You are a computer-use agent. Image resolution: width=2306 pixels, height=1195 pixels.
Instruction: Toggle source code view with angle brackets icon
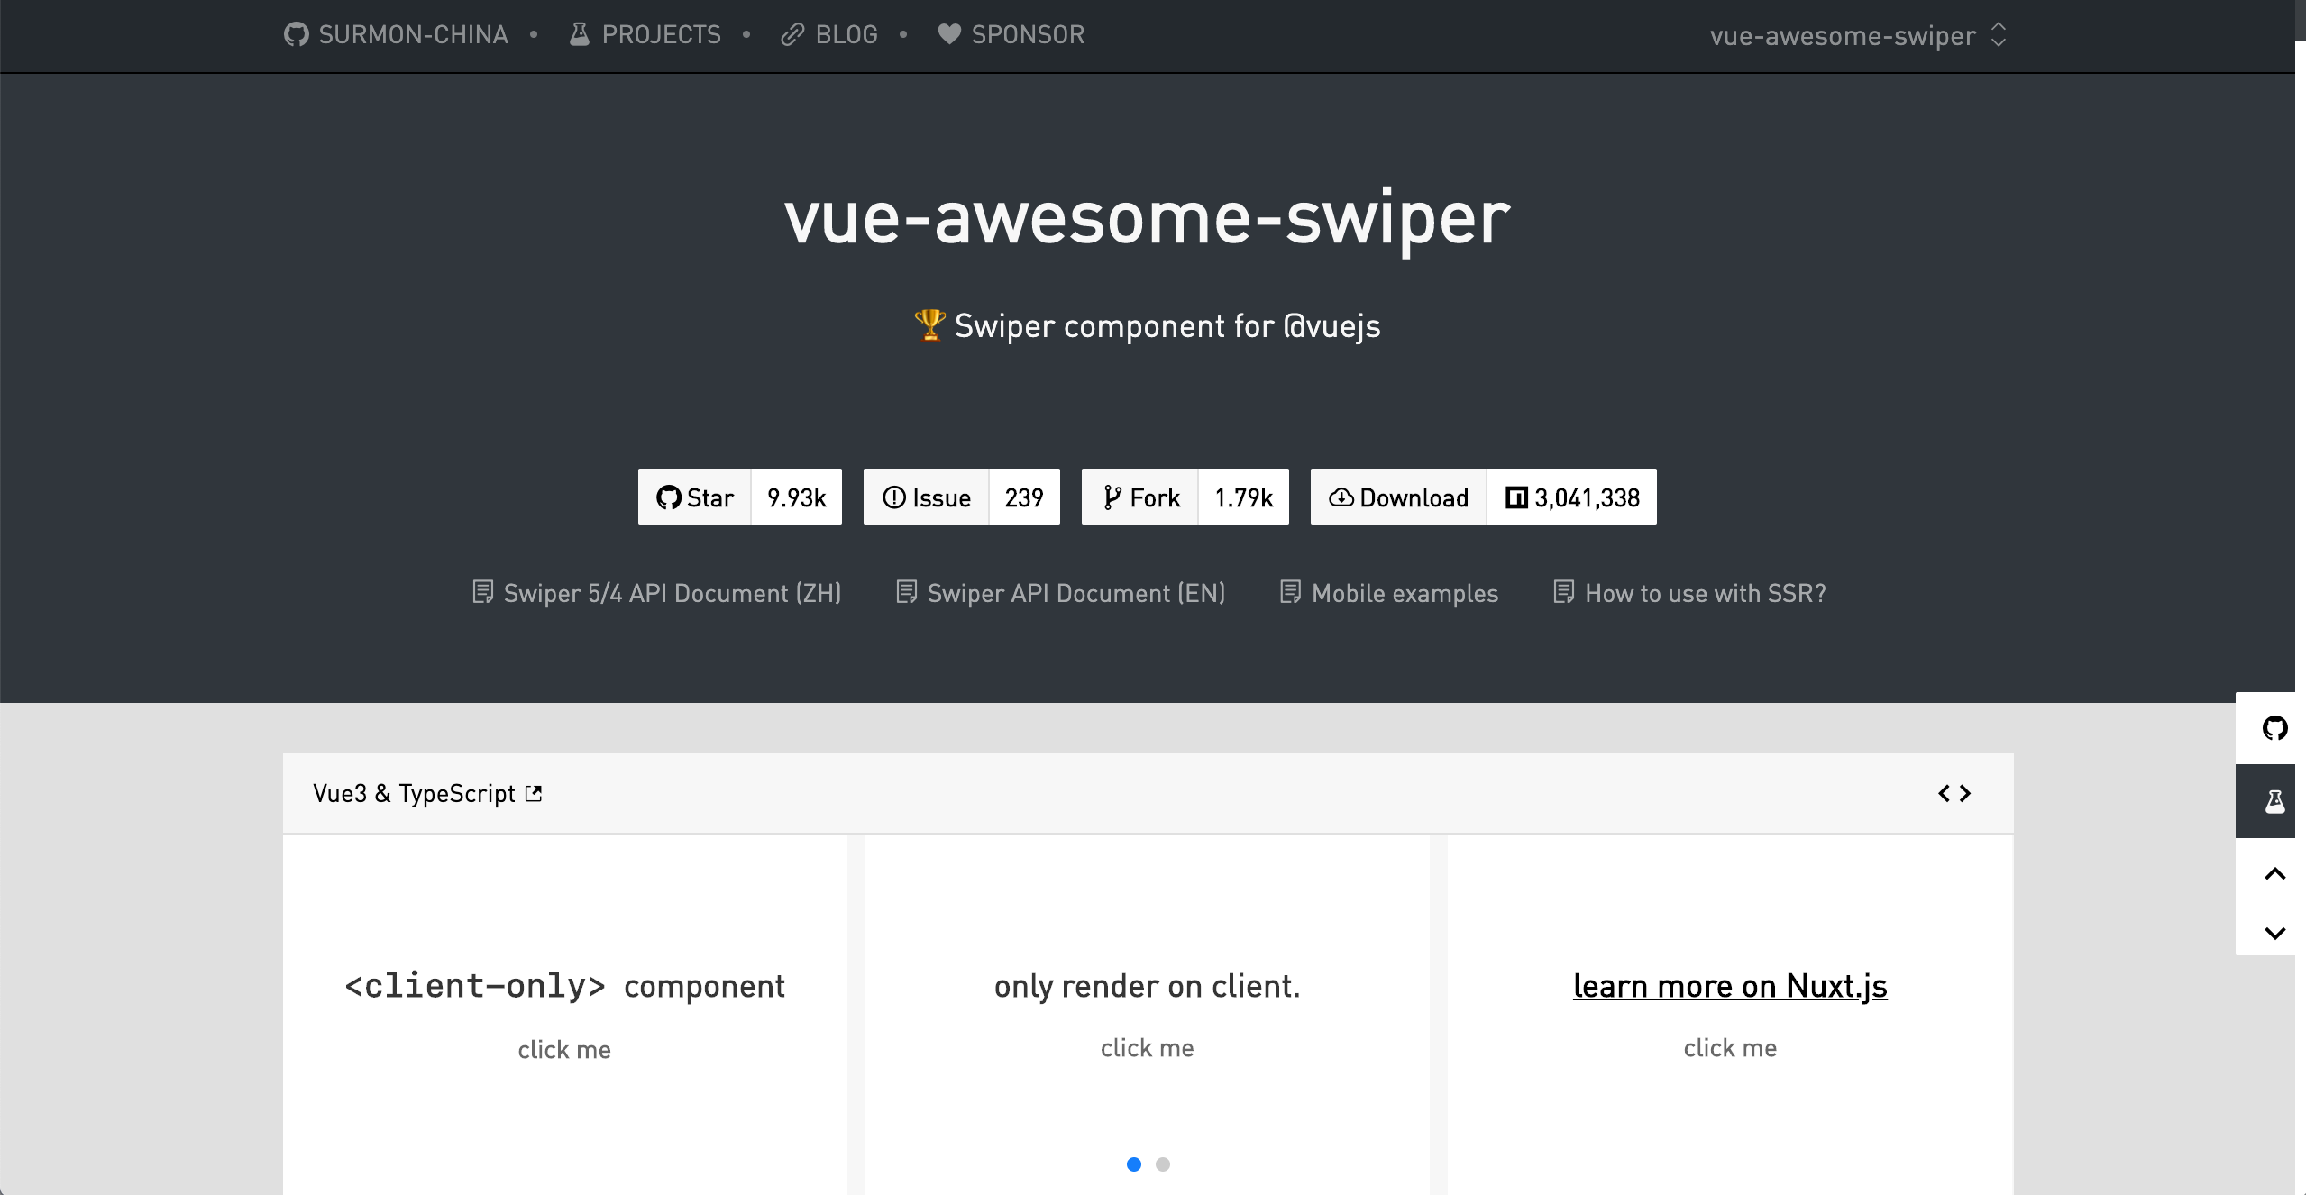[x=1954, y=793]
